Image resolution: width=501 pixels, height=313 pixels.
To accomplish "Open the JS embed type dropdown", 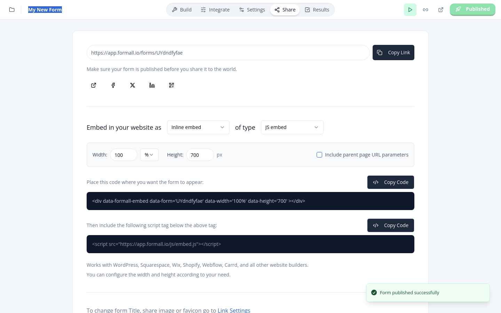I will pos(292,127).
